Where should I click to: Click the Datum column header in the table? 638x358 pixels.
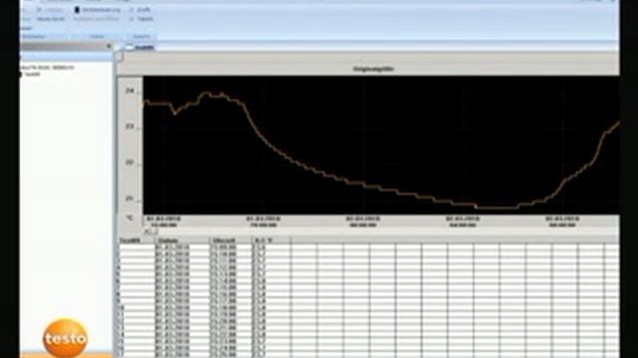pos(181,241)
